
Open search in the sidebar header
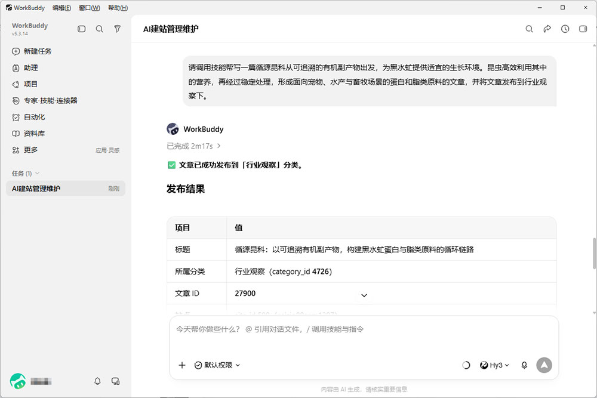pyautogui.click(x=99, y=29)
